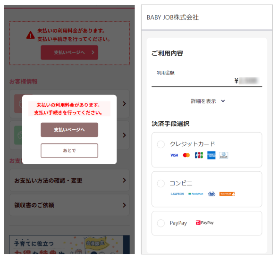Click the BABY JOB株式会社 header text
278x260 pixels.
click(x=173, y=17)
